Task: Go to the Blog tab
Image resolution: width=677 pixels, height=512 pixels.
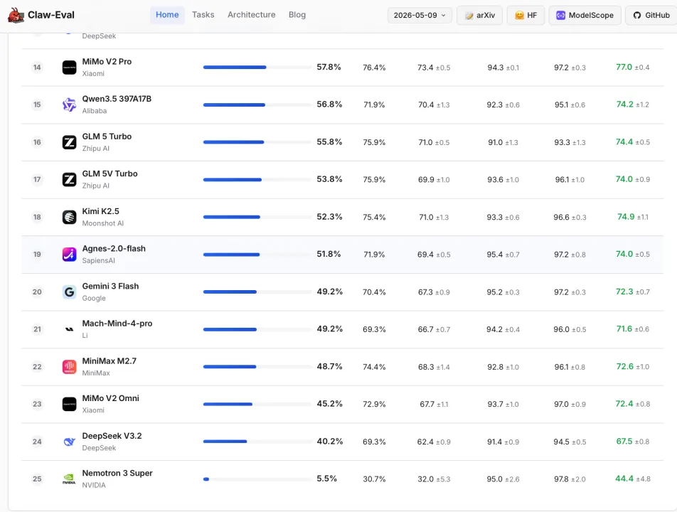Action: click(x=297, y=15)
